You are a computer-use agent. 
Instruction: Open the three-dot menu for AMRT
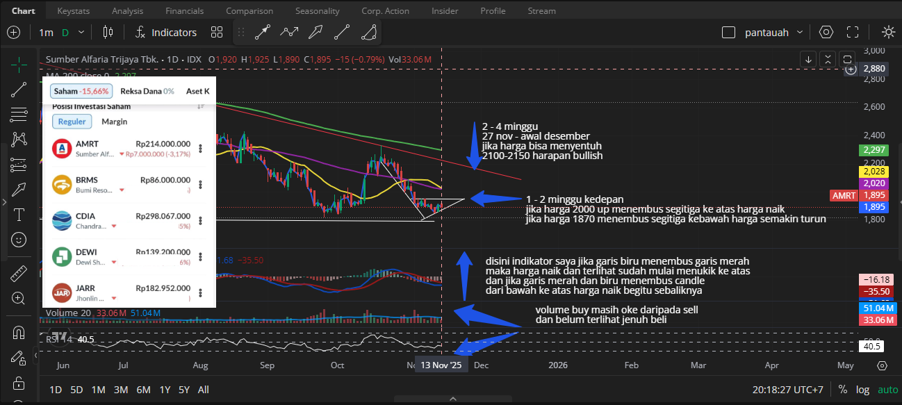point(200,149)
